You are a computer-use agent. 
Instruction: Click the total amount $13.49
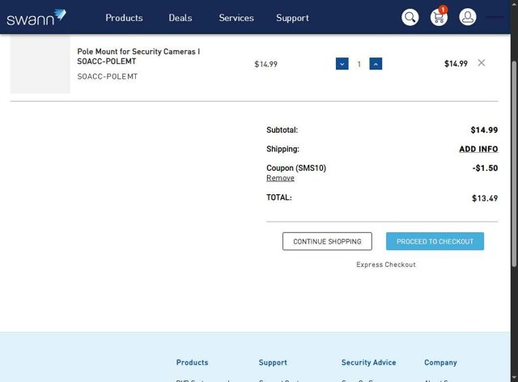(x=485, y=198)
